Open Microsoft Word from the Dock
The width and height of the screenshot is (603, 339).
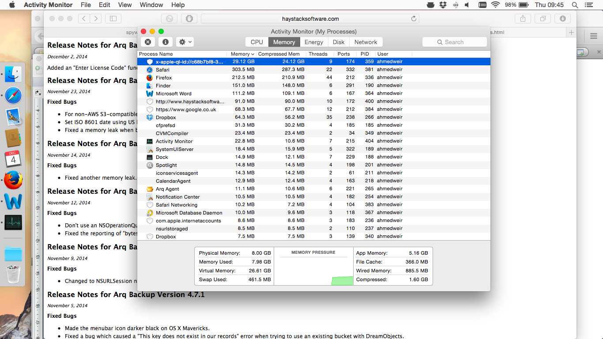pyautogui.click(x=13, y=201)
